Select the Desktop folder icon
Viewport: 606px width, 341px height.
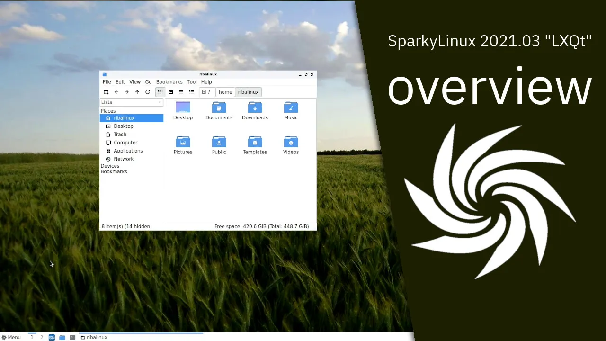[183, 111]
